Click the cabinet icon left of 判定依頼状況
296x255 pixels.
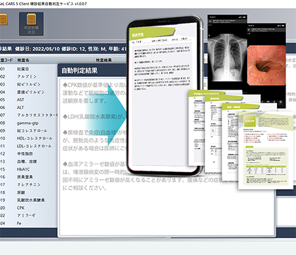pos(3,19)
